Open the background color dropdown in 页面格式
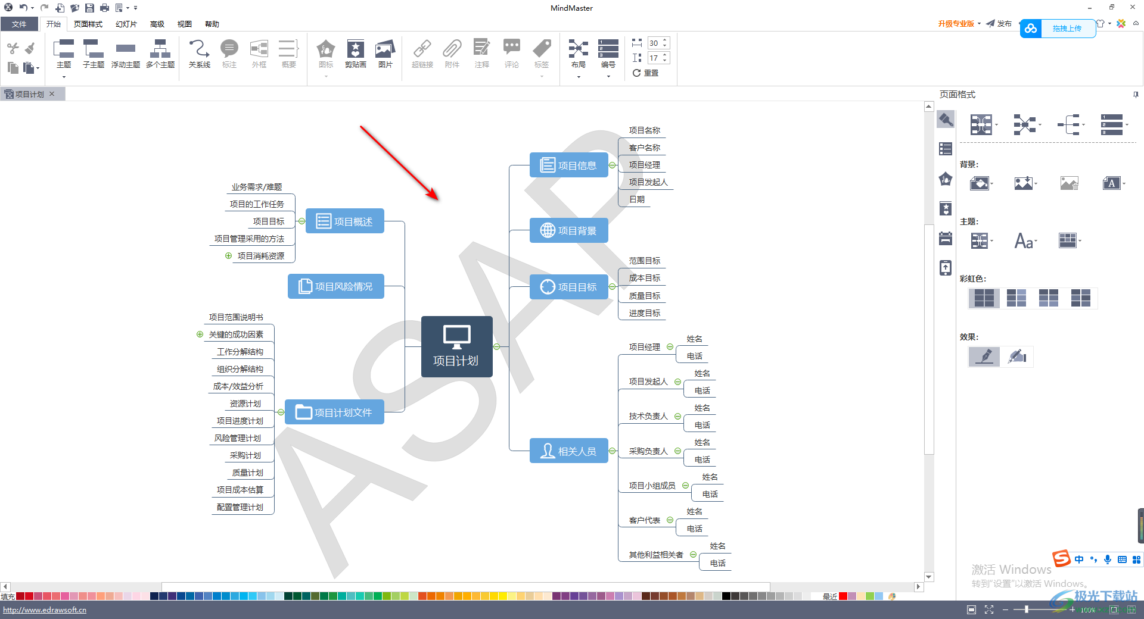Viewport: 1144px width, 619px height. (x=980, y=183)
